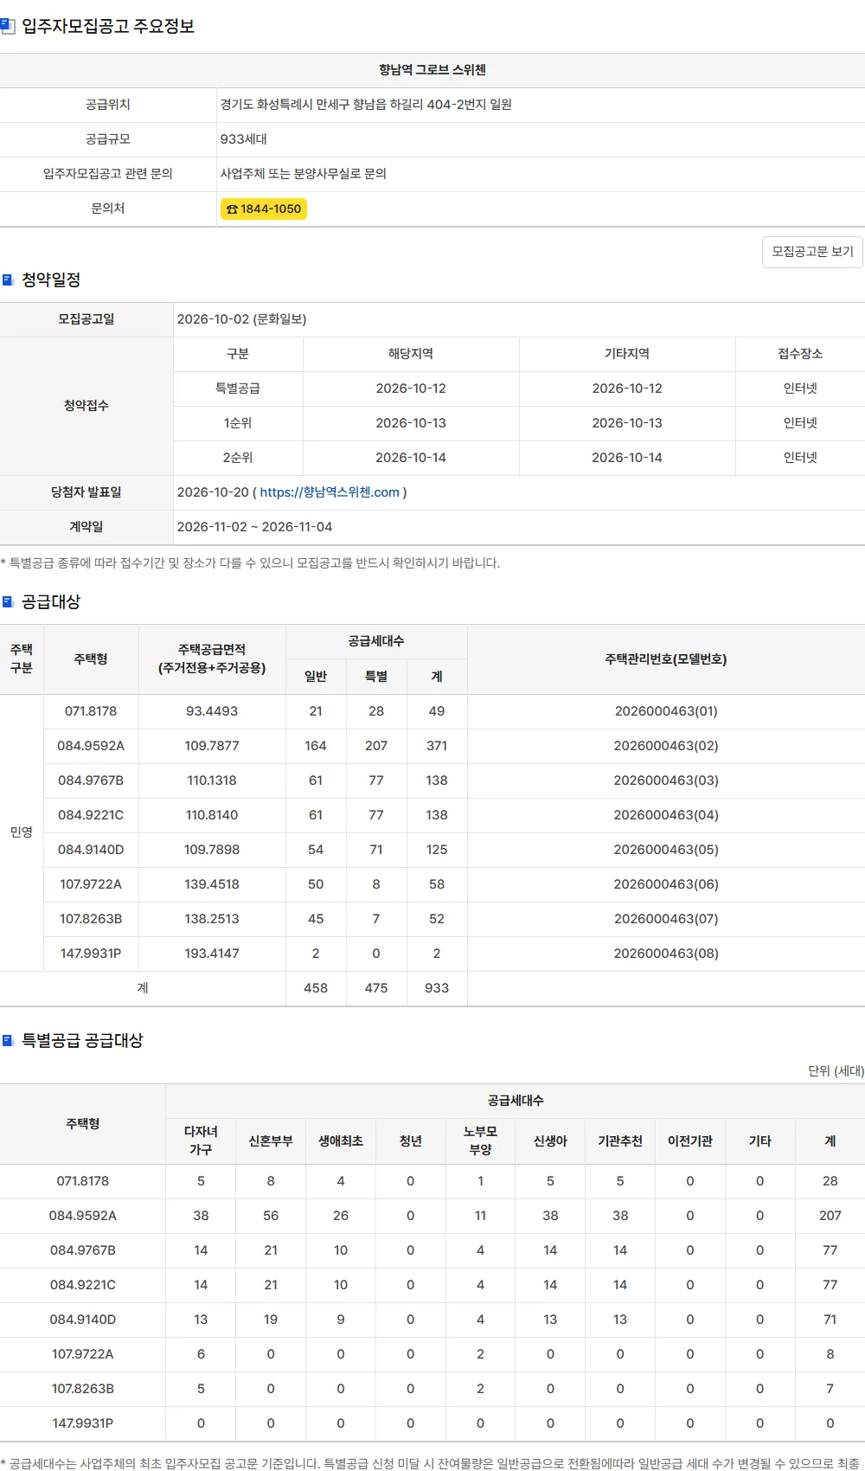
Task: Click the 2순위 row label
Action: (x=238, y=458)
